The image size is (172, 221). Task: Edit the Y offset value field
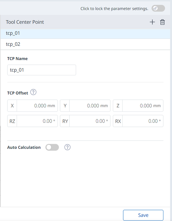point(90,106)
